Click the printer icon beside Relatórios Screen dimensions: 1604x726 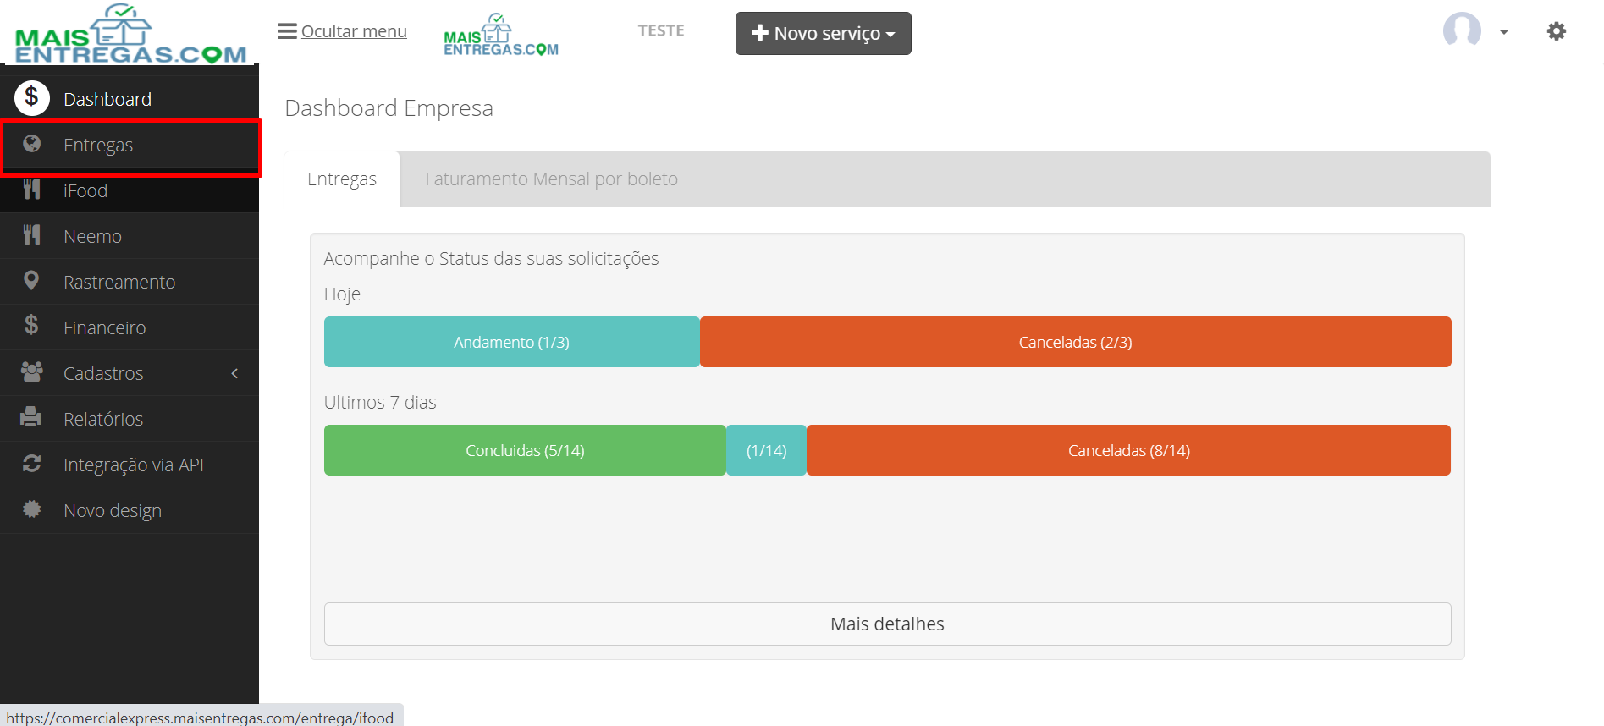[x=31, y=417]
